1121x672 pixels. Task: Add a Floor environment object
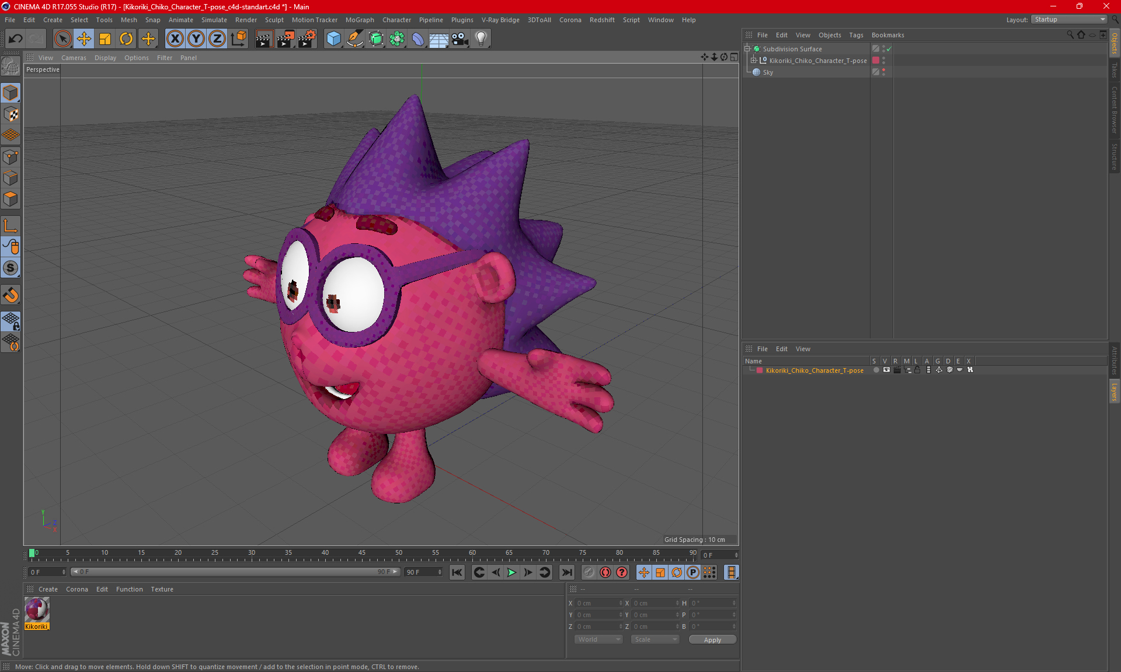pos(438,39)
